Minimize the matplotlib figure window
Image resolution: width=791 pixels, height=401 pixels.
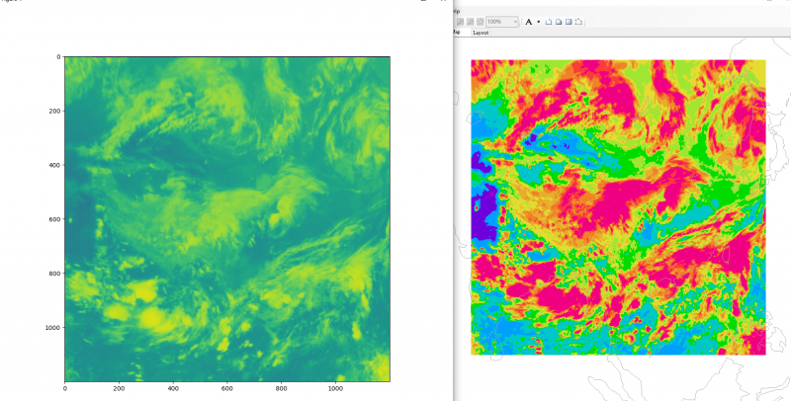pos(423,2)
